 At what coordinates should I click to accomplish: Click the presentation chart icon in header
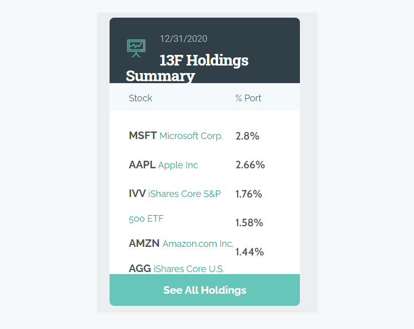pos(136,47)
